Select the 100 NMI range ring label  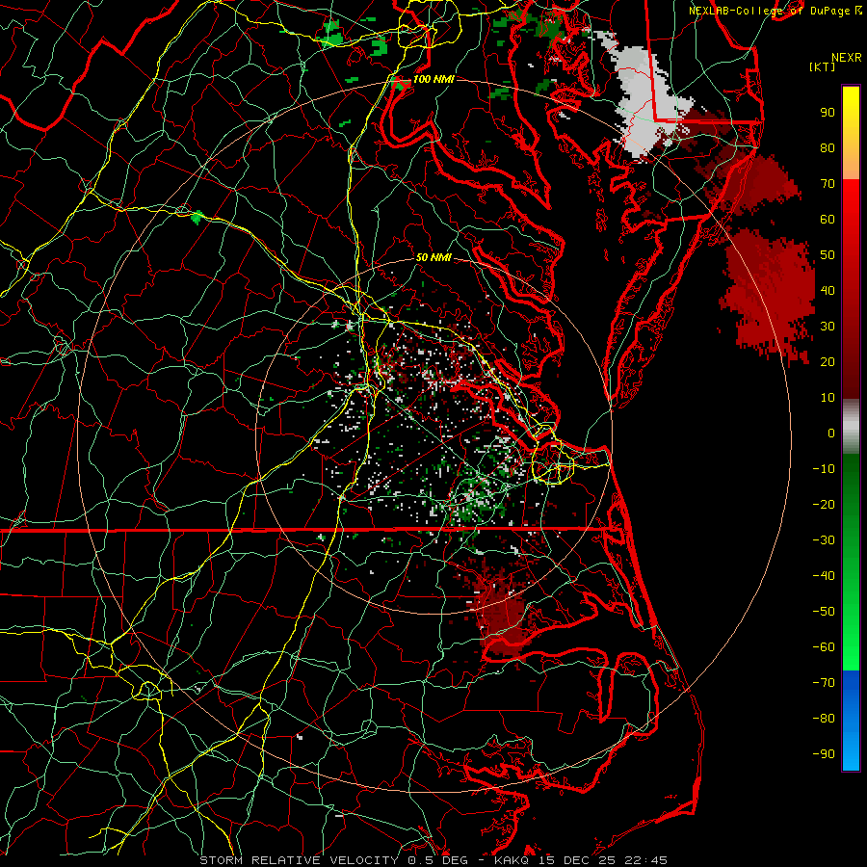coord(433,79)
